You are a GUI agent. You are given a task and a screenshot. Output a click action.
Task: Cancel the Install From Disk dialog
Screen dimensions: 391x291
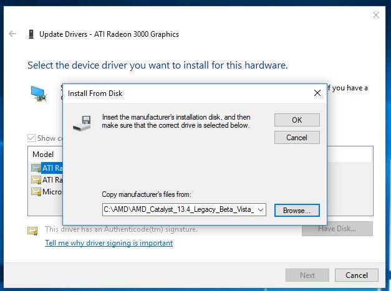(x=297, y=137)
